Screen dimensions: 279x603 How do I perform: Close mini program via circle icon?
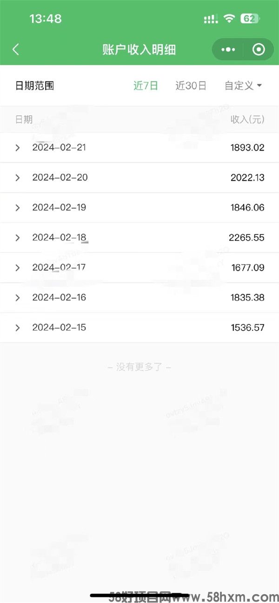pyautogui.click(x=259, y=50)
